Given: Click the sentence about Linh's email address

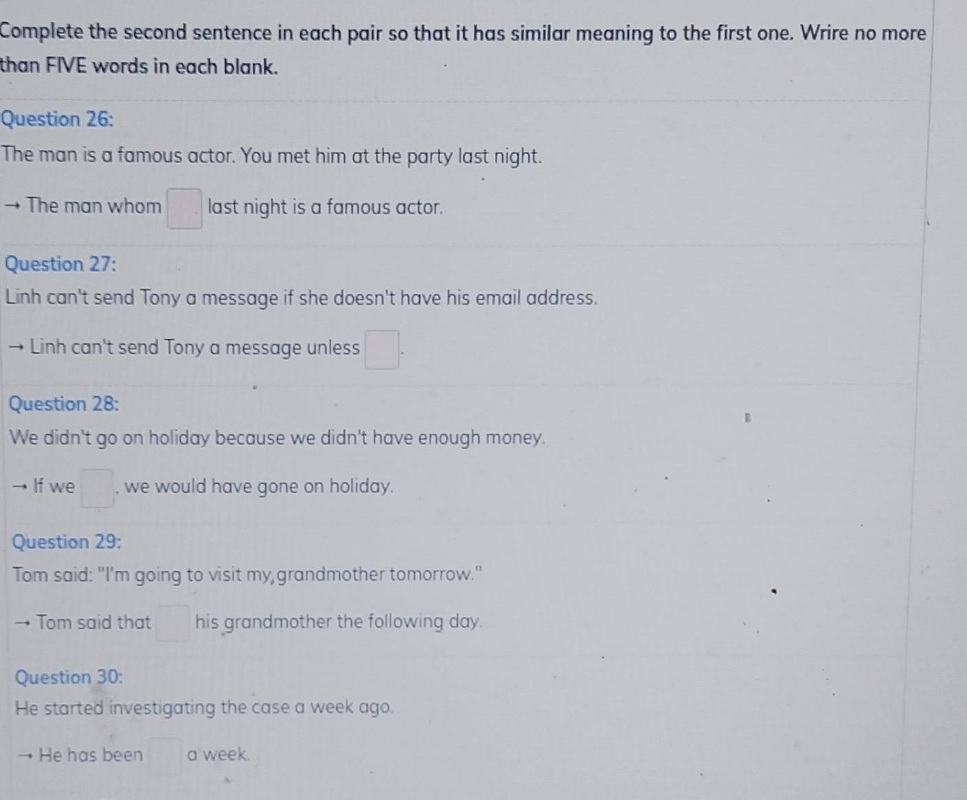Looking at the screenshot, I should (301, 299).
